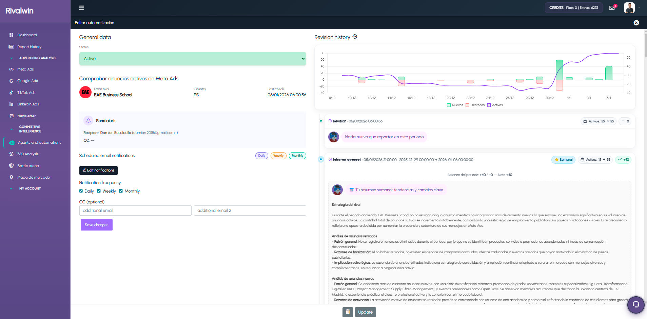Toggle the Activos chart legend
Screen dimensions: 647x319
(495, 105)
